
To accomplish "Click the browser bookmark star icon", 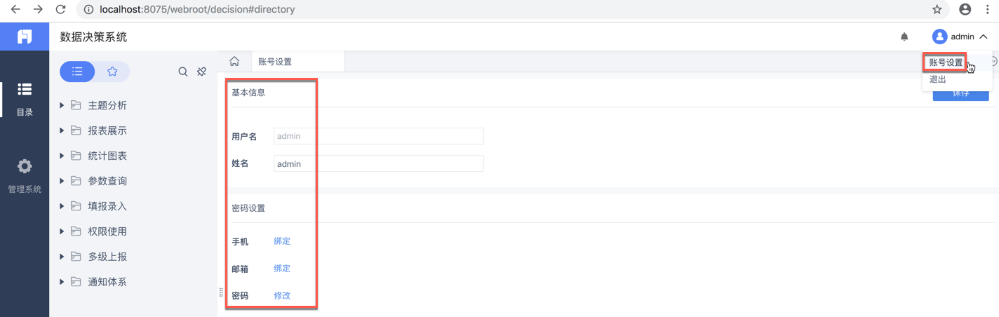I will click(x=937, y=10).
